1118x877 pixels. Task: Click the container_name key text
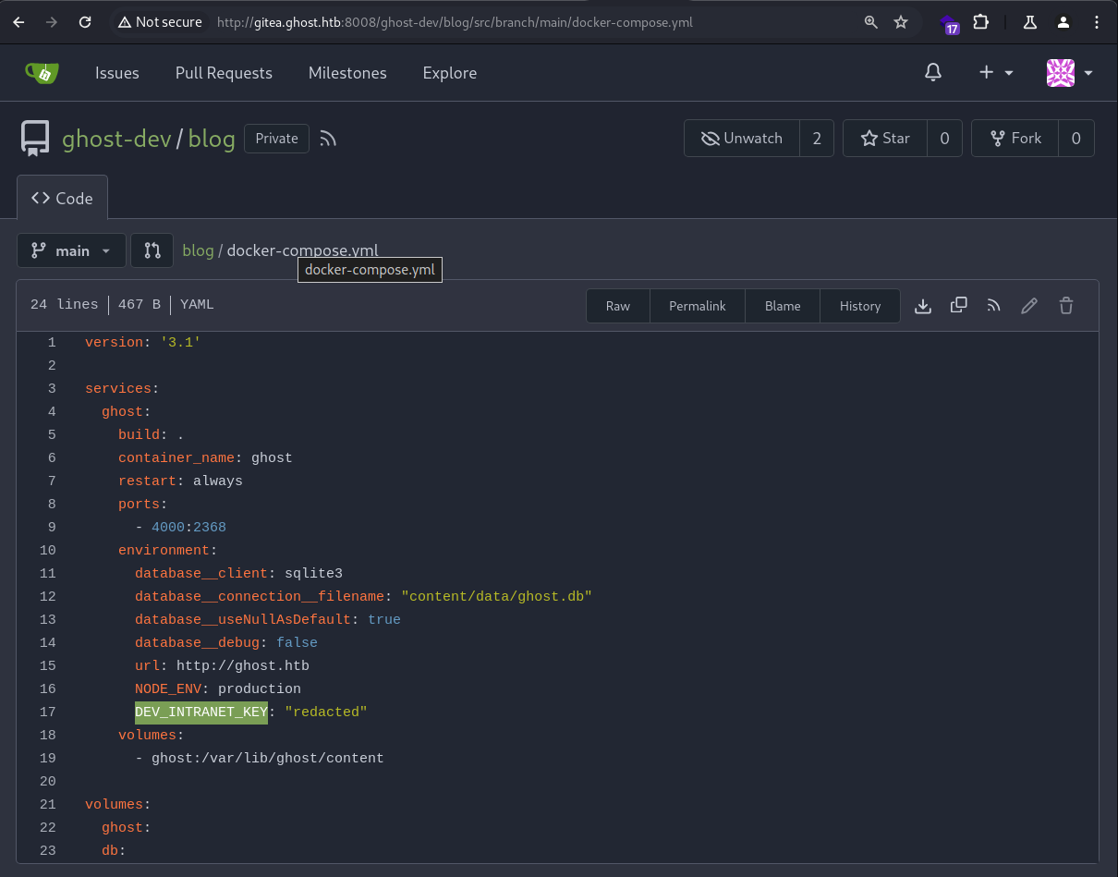tap(176, 457)
